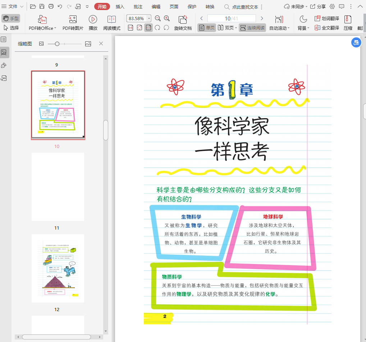This screenshot has width=366, height=342.
Task: Click the 全文翻译 full text translation button
Action: (326, 28)
